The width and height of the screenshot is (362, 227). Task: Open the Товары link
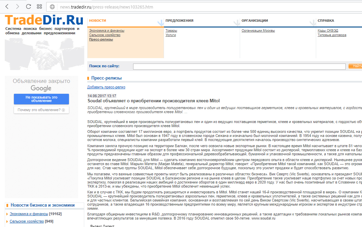point(171,31)
